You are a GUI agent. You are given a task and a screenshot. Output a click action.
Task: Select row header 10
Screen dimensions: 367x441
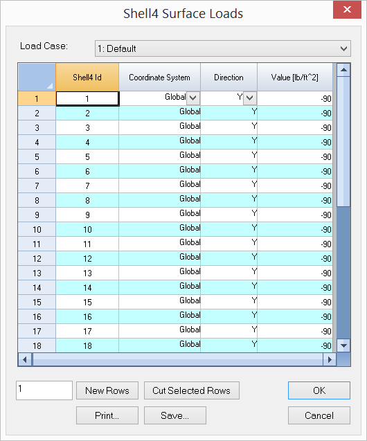point(37,230)
